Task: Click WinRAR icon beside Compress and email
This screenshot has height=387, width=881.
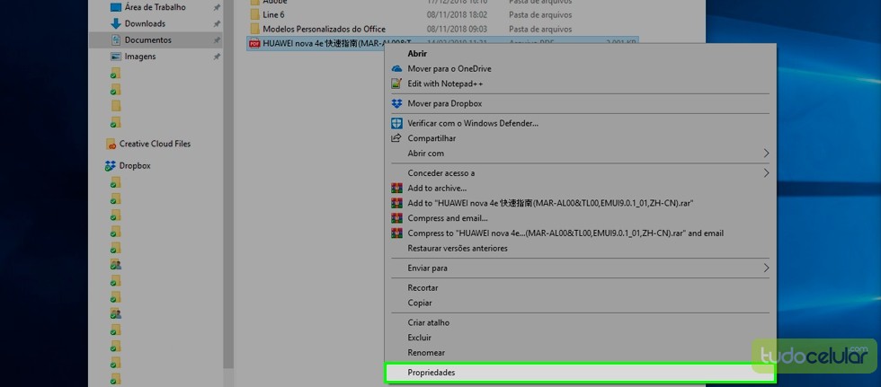Action: [396, 218]
